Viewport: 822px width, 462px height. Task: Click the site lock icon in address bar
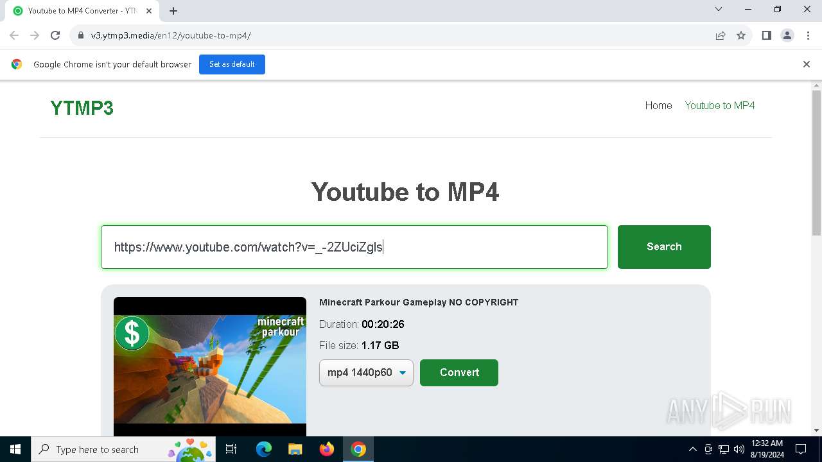click(81, 35)
